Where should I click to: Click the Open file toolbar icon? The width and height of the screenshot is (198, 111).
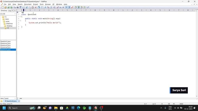point(6,7)
